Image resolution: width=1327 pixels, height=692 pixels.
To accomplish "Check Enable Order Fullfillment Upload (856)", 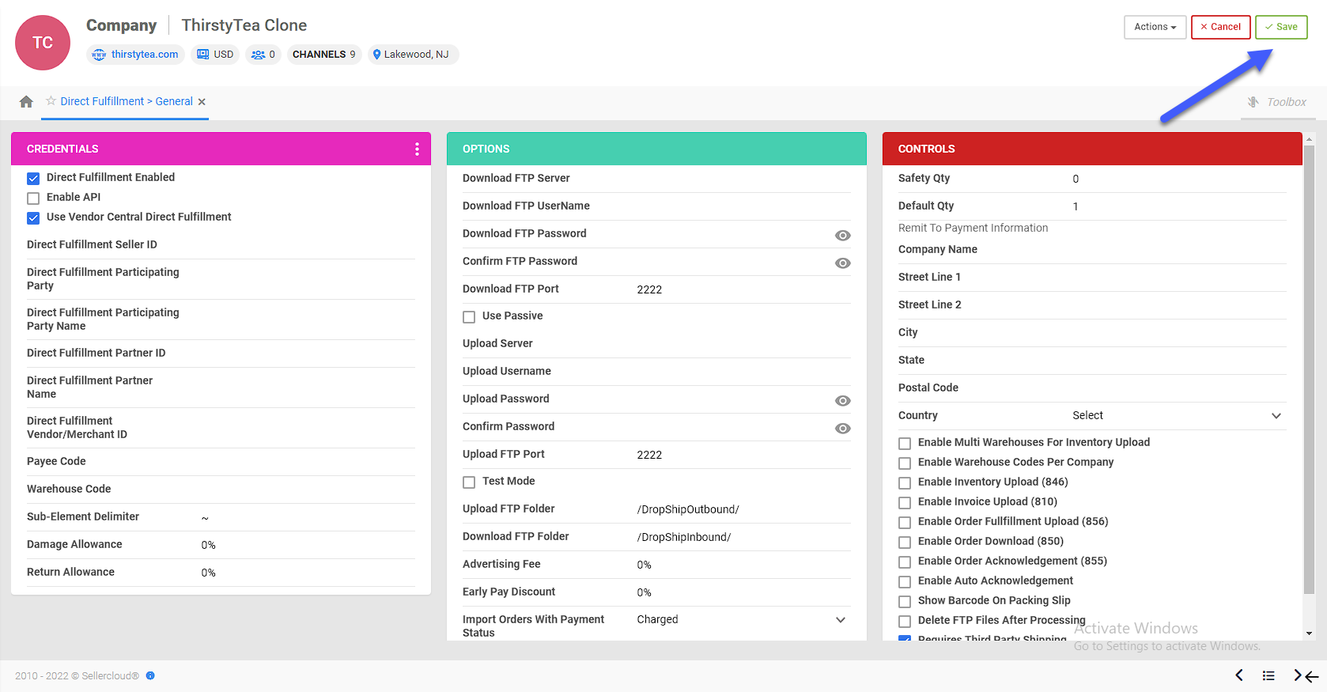I will click(x=905, y=523).
